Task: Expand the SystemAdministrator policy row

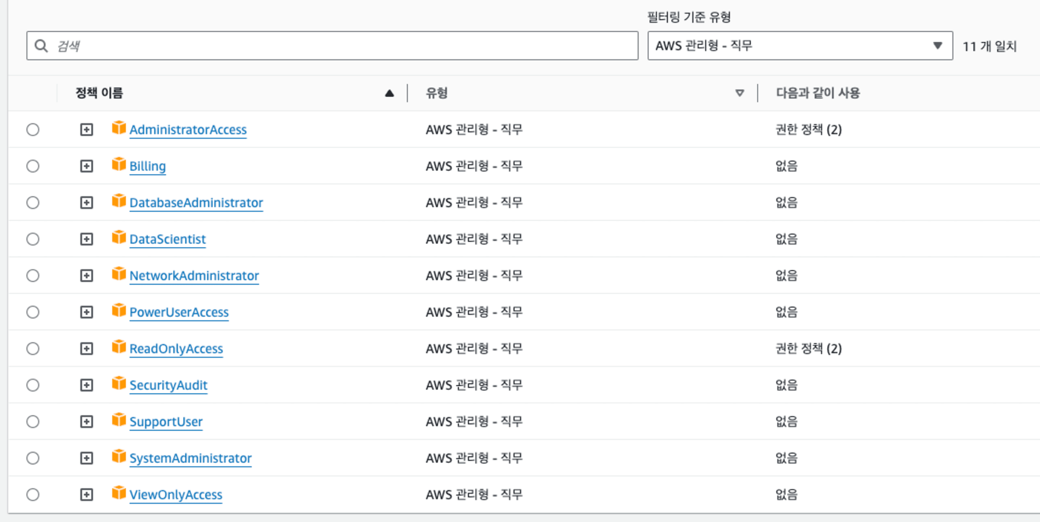Action: click(x=86, y=458)
